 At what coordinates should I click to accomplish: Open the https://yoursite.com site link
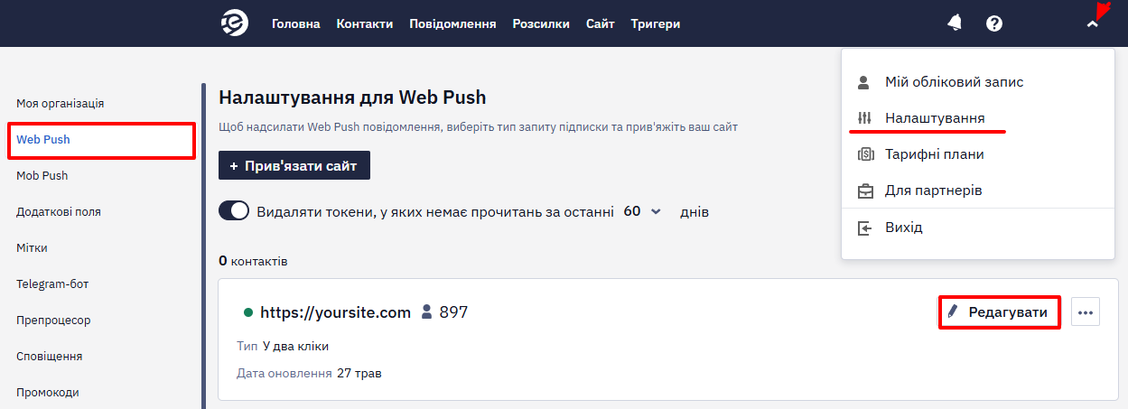[x=335, y=312]
